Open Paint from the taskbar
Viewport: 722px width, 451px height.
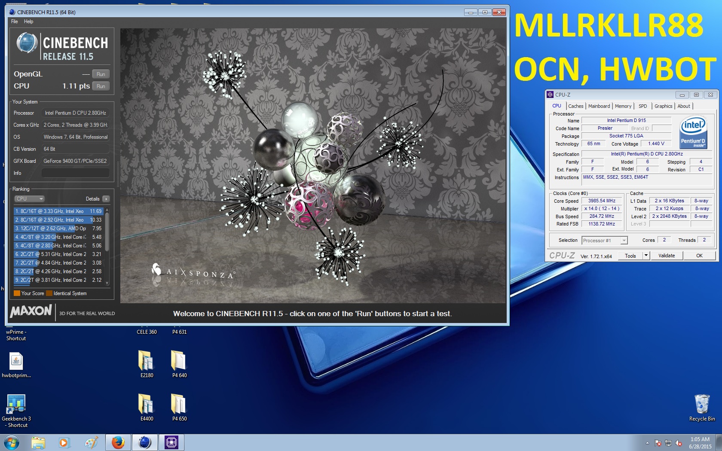pyautogui.click(x=91, y=443)
